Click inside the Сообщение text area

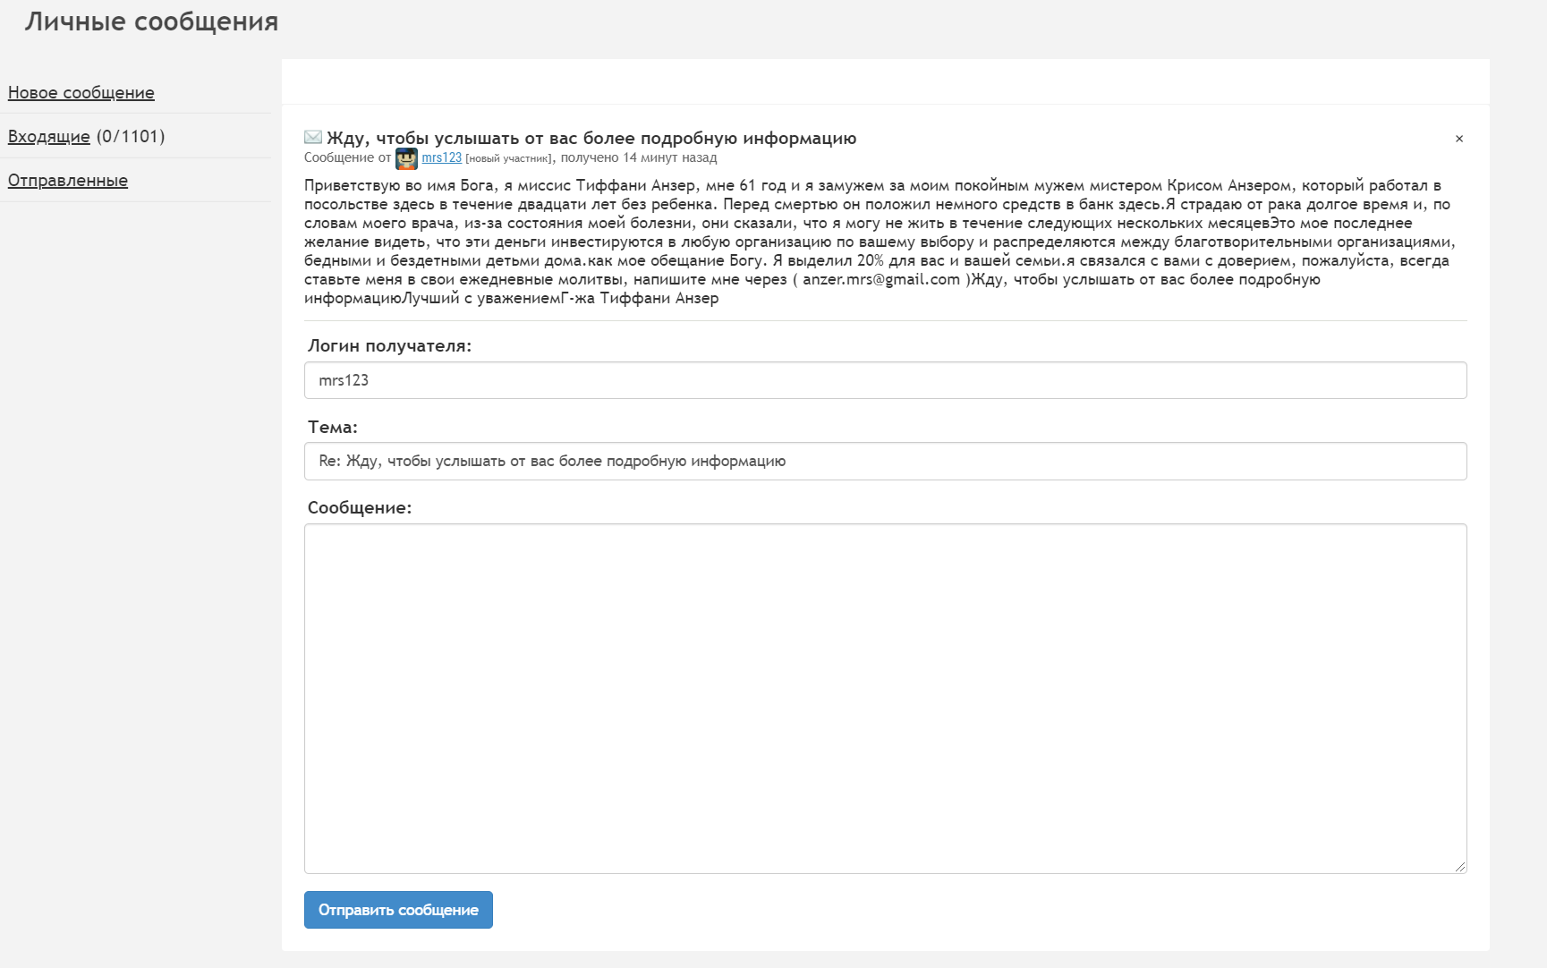click(x=886, y=699)
